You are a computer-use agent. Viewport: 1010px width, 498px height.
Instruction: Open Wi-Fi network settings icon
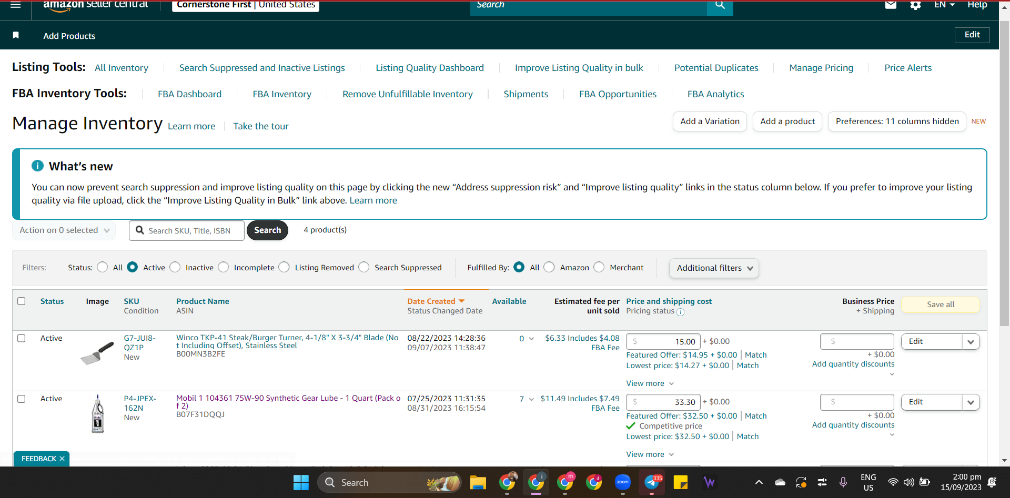tap(893, 482)
